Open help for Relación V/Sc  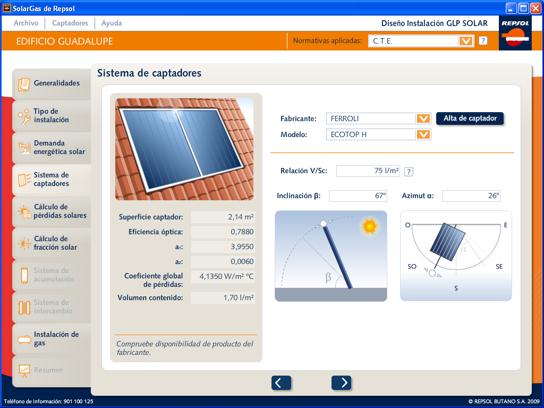(409, 172)
